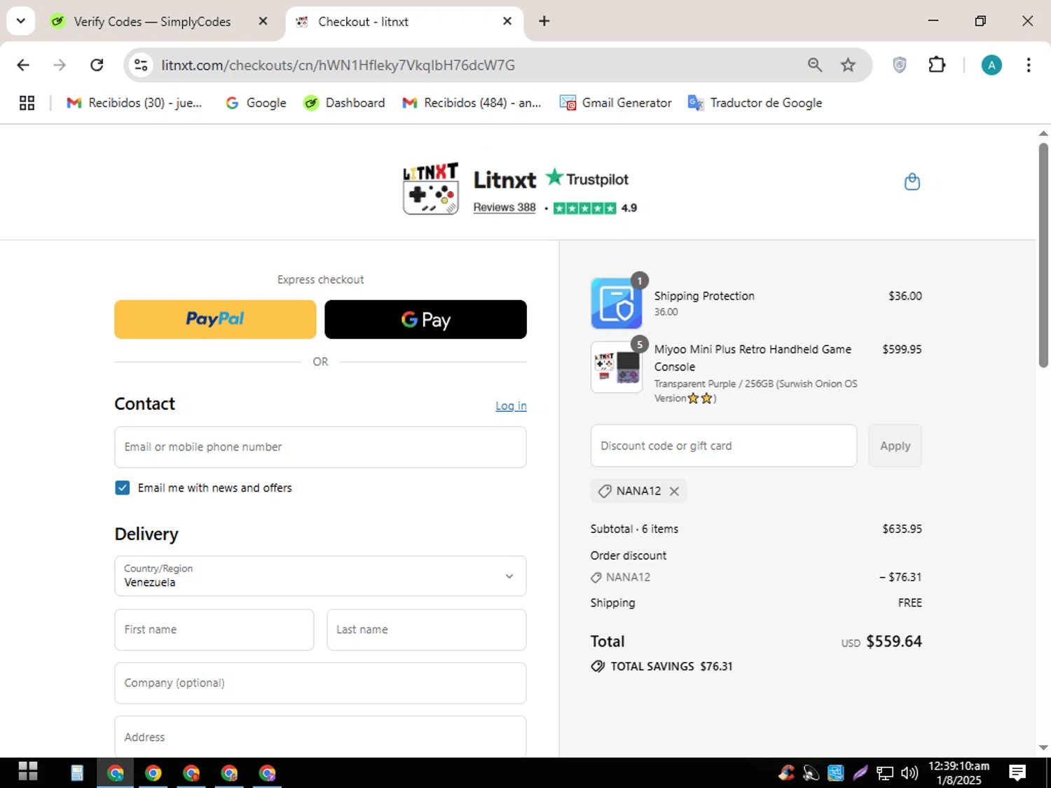Image resolution: width=1051 pixels, height=788 pixels.
Task: Click the zoom magnifier icon in address bar
Action: [x=814, y=65]
